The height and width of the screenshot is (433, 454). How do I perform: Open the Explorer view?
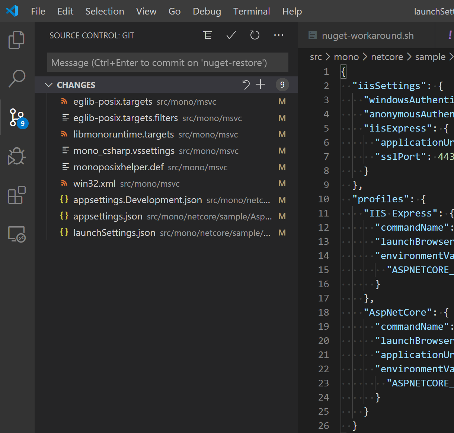tap(16, 39)
